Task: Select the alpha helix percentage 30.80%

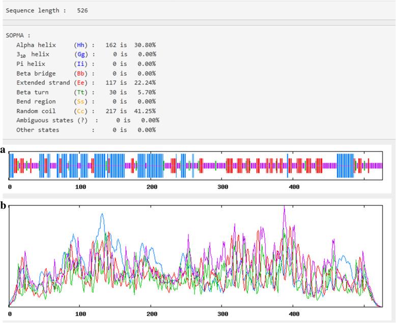Action: (x=145, y=45)
